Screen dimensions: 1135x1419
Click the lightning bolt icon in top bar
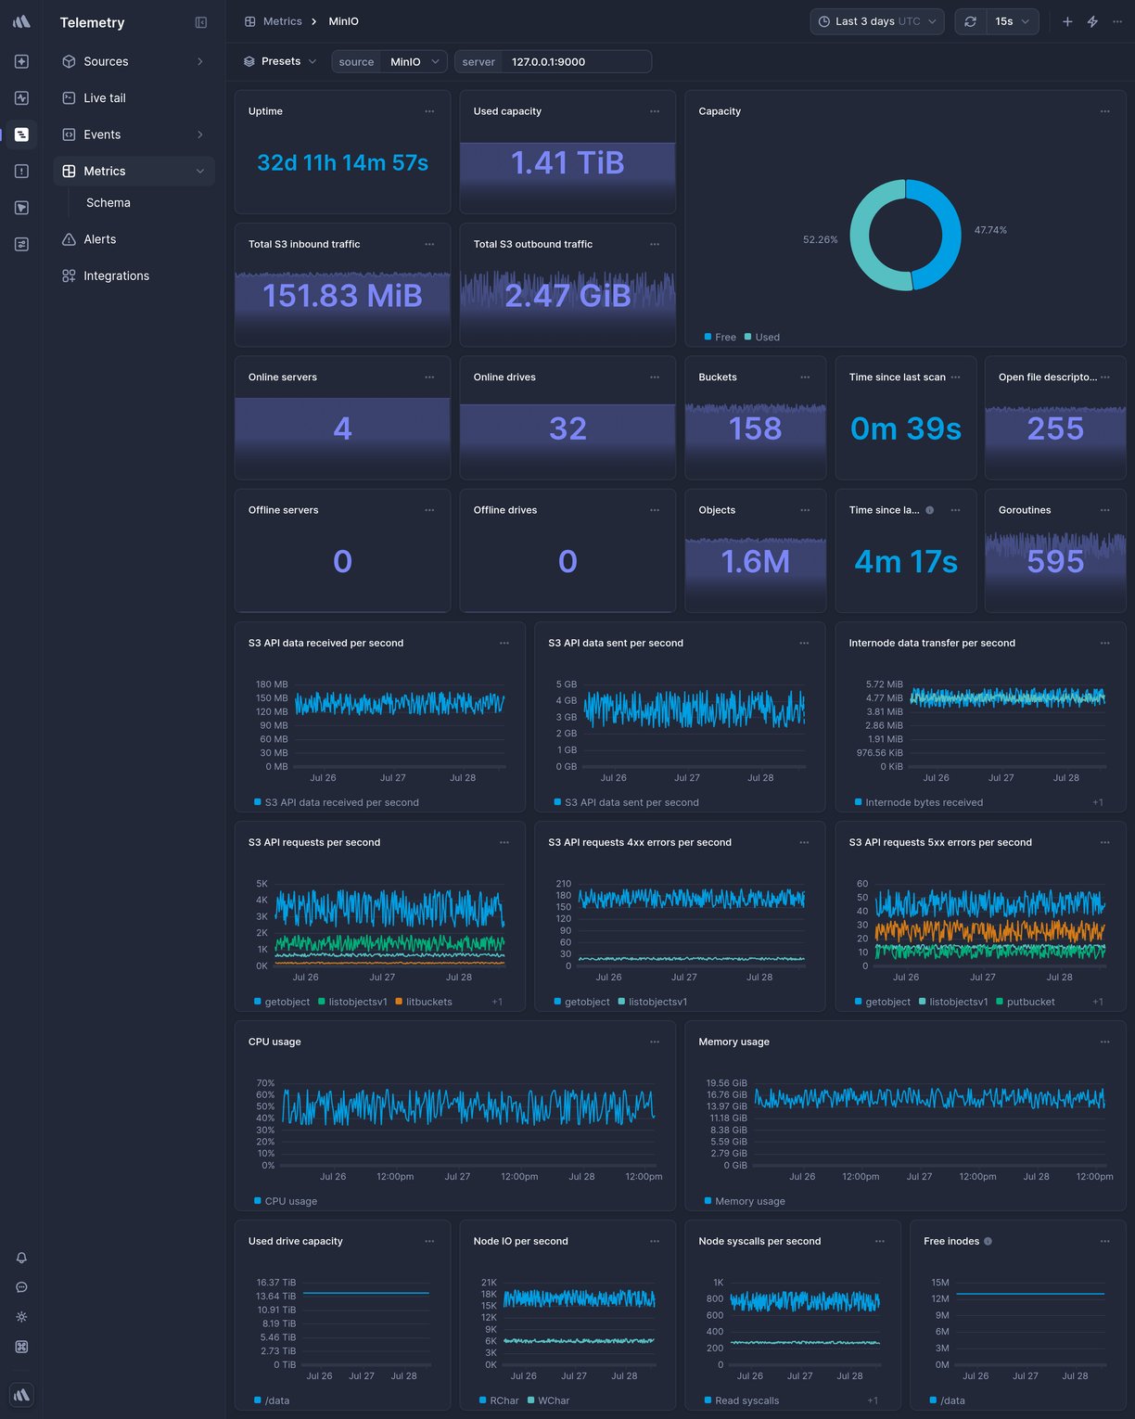pos(1092,21)
